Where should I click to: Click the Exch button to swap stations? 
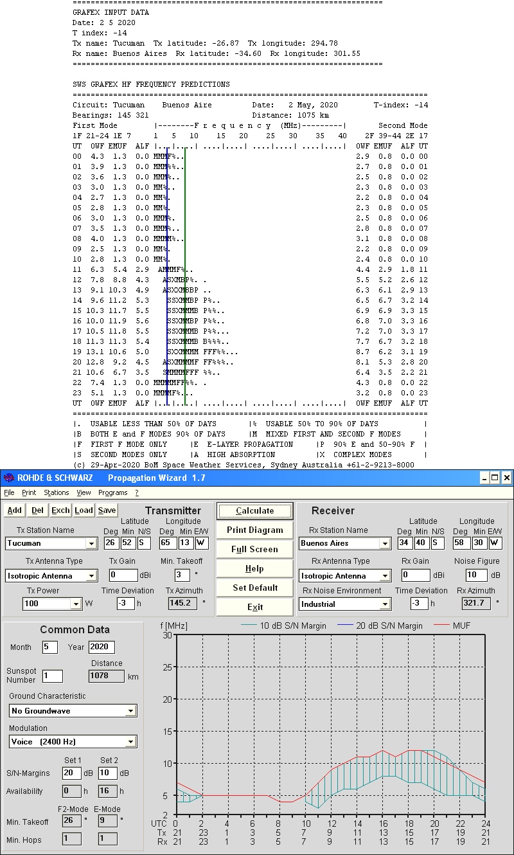pos(61,510)
